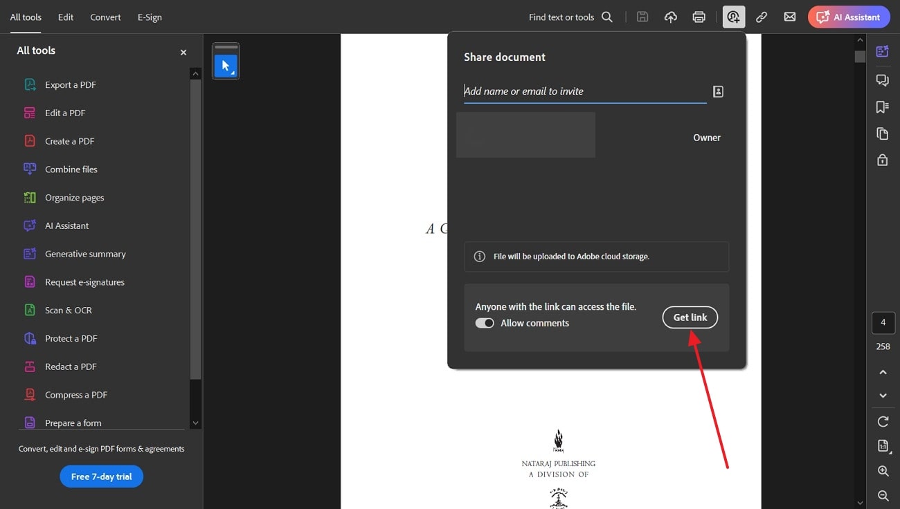Click the document scrollbar thumb

click(x=860, y=57)
